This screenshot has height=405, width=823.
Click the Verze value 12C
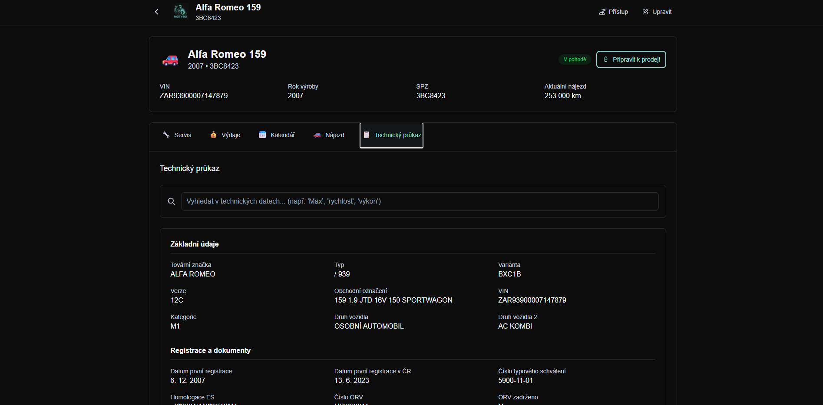(x=177, y=300)
